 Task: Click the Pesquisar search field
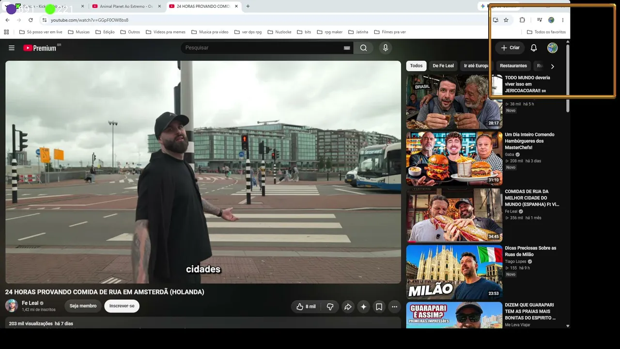click(x=262, y=48)
